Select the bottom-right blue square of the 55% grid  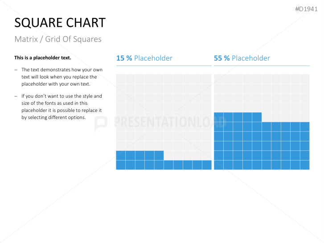pyautogui.click(x=304, y=165)
